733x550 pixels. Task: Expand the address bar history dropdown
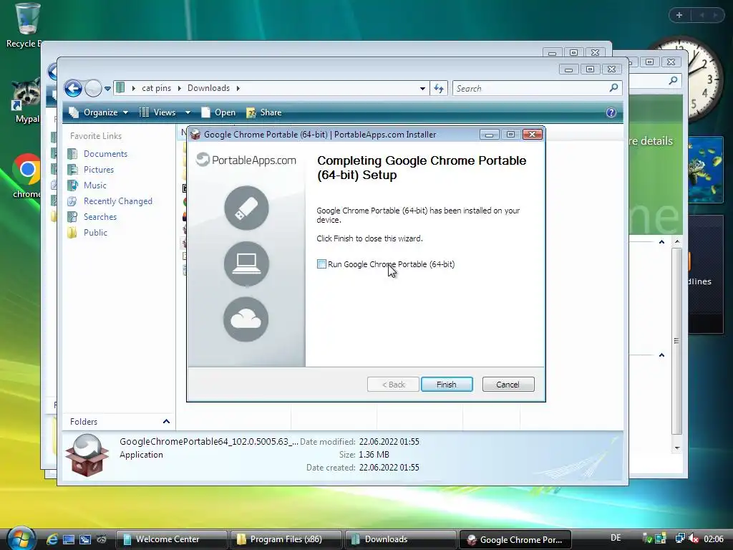(422, 88)
